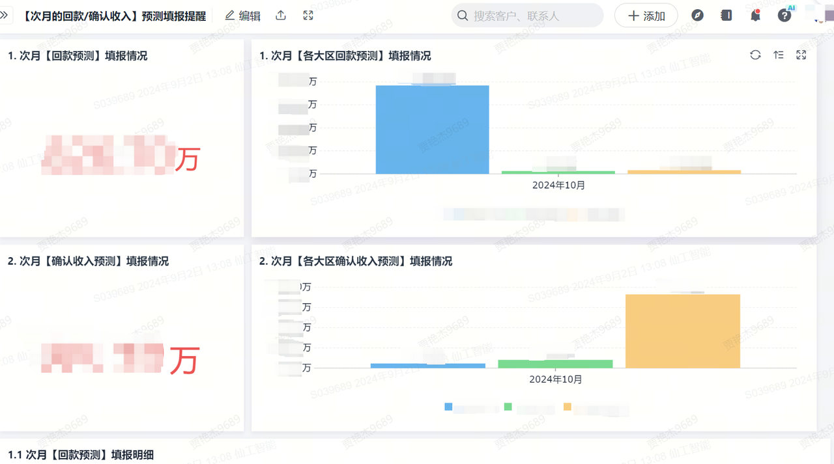Viewport: 834px width, 464px height.
Task: Open the notifications bell
Action: tap(755, 16)
